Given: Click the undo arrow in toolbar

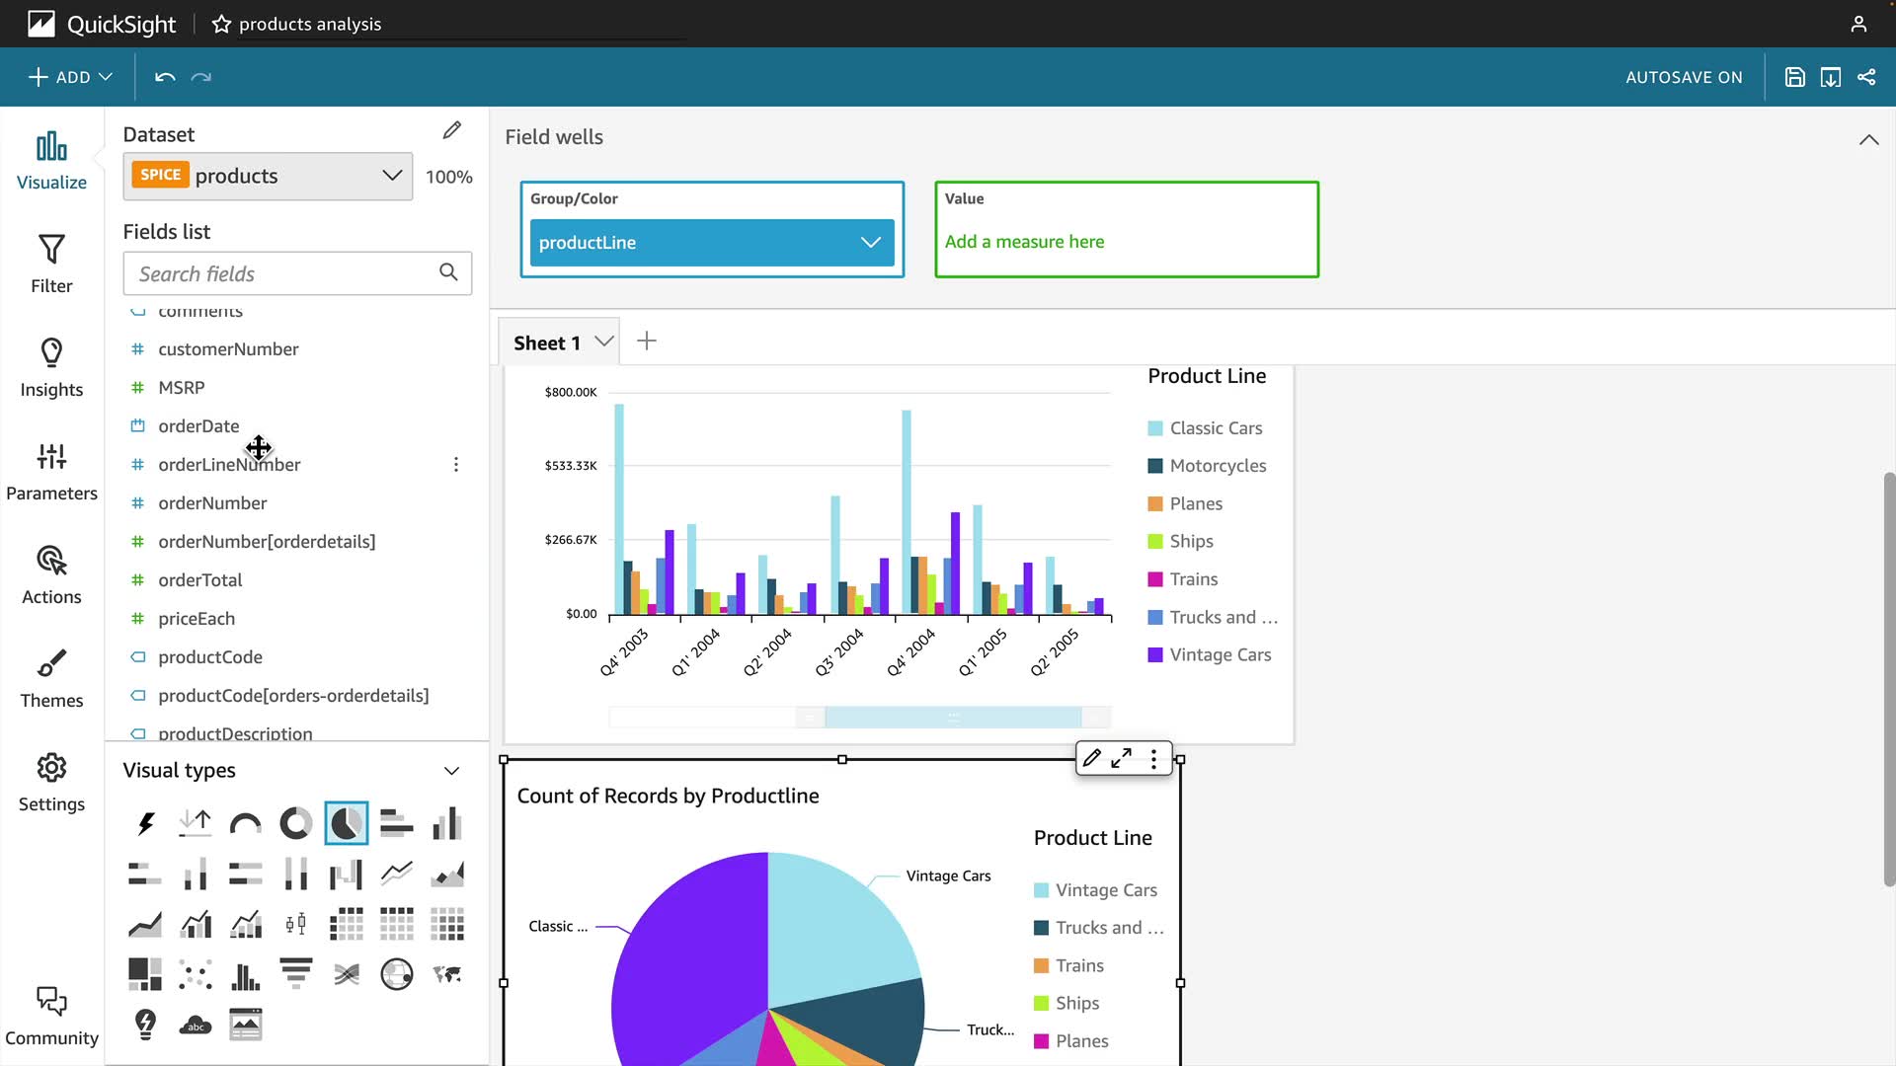Looking at the screenshot, I should click(x=165, y=77).
